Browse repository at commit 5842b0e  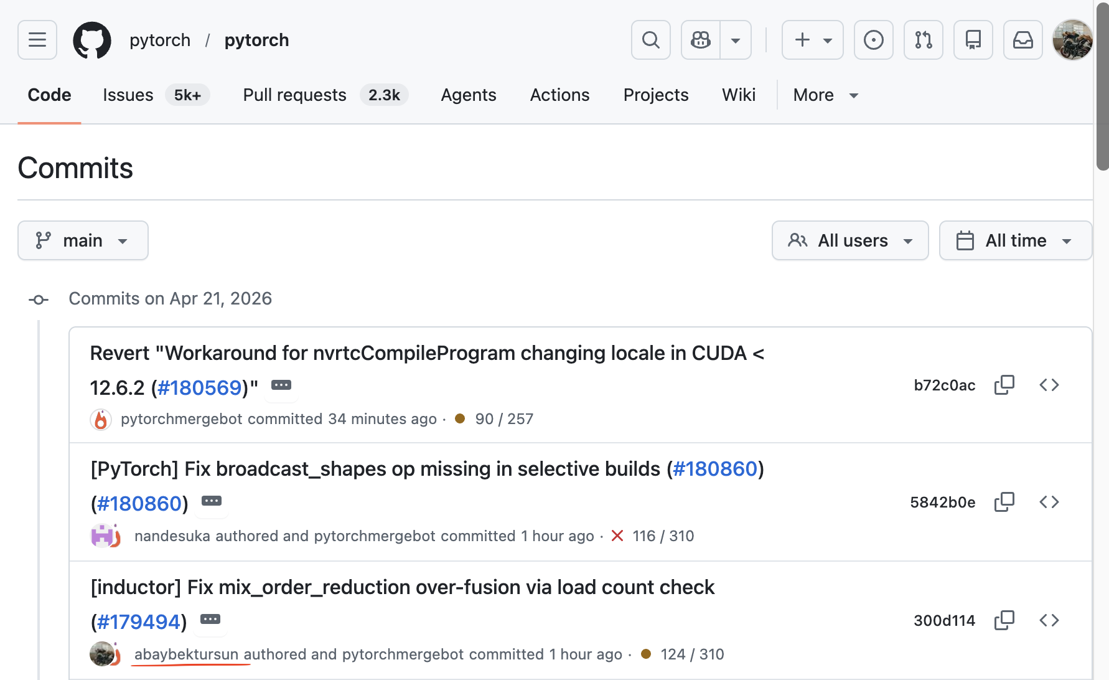pos(1049,502)
